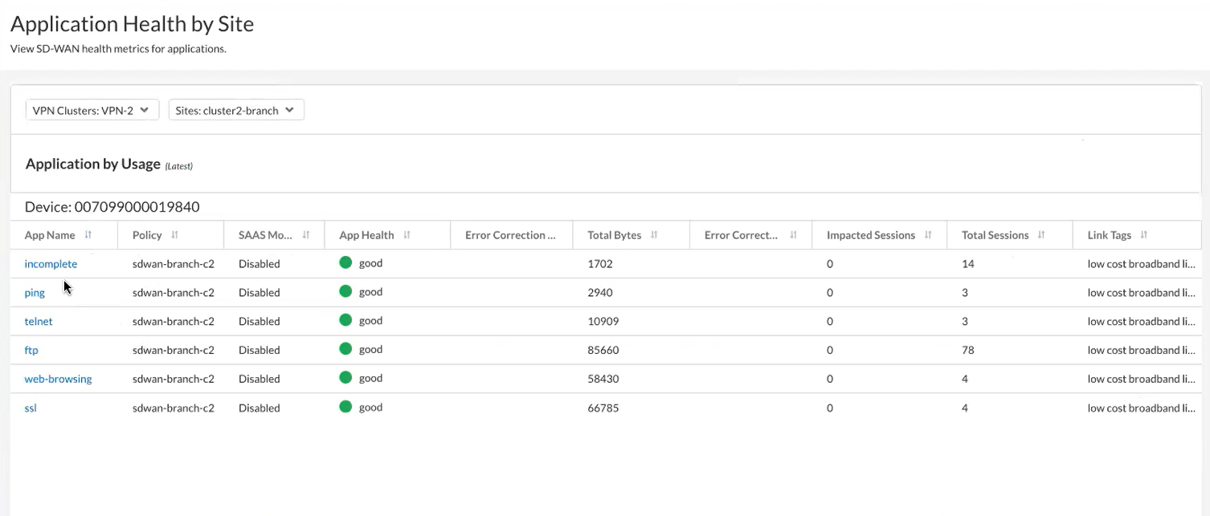This screenshot has height=516, width=1210.
Task: Click the SAAS Monitoring column sort icon
Action: 306,235
